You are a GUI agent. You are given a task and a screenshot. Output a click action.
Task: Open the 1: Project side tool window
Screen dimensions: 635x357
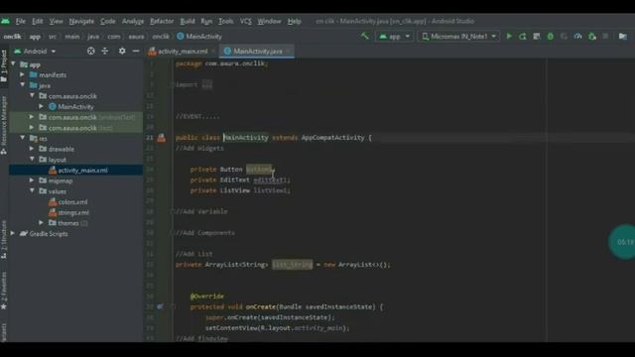click(4, 66)
